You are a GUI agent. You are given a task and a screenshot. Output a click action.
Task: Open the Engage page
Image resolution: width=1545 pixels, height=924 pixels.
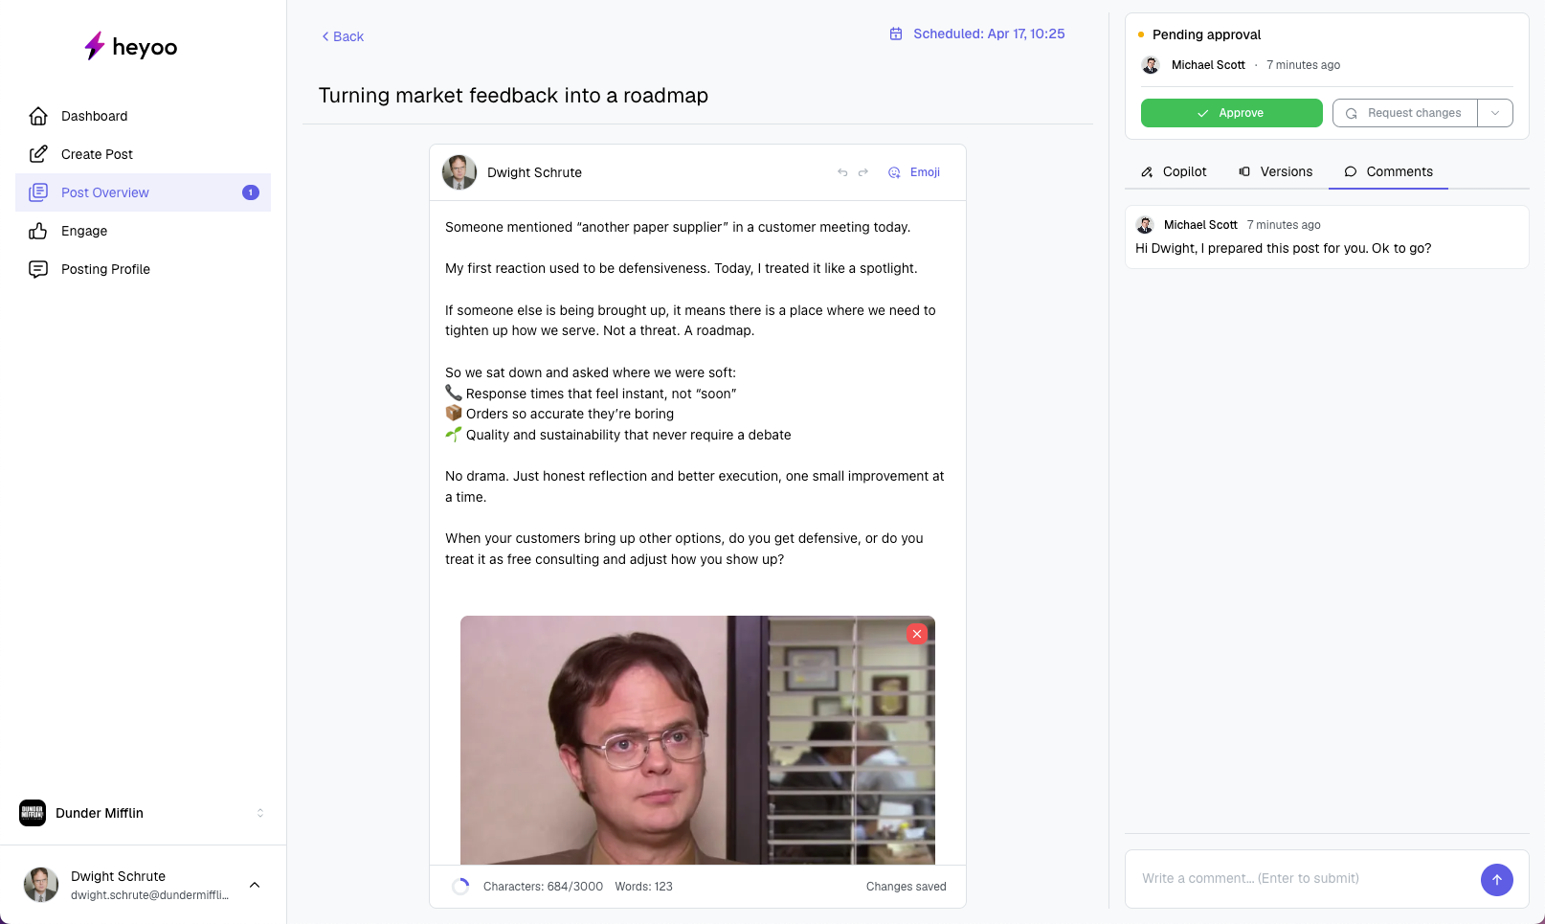[x=84, y=231]
